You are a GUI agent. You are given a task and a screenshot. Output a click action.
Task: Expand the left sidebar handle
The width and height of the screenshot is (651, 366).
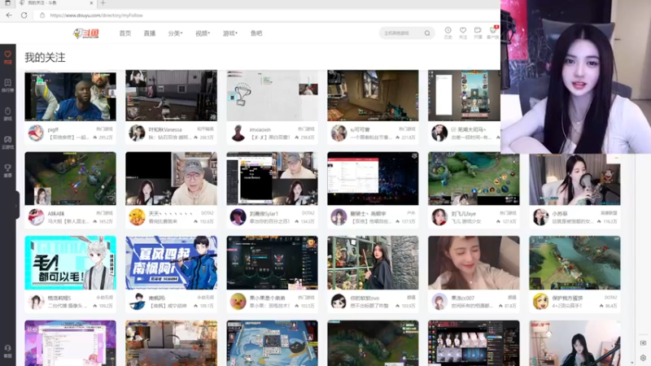(17, 205)
